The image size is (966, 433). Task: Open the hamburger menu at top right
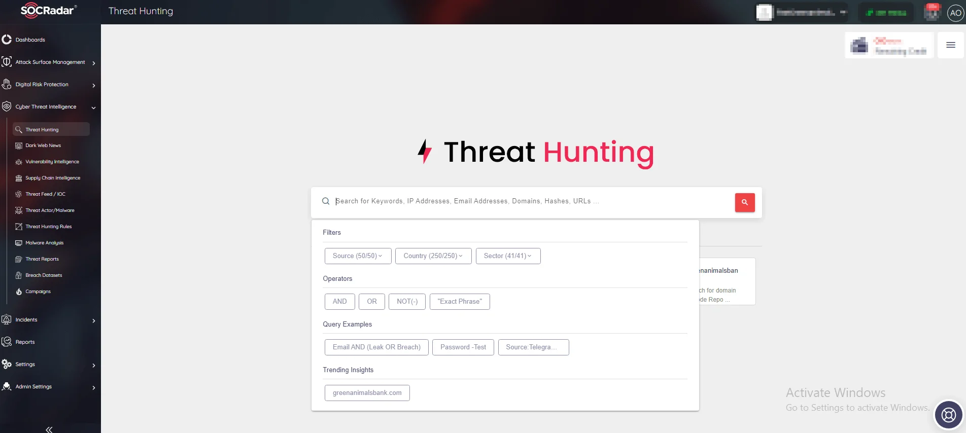pos(951,45)
